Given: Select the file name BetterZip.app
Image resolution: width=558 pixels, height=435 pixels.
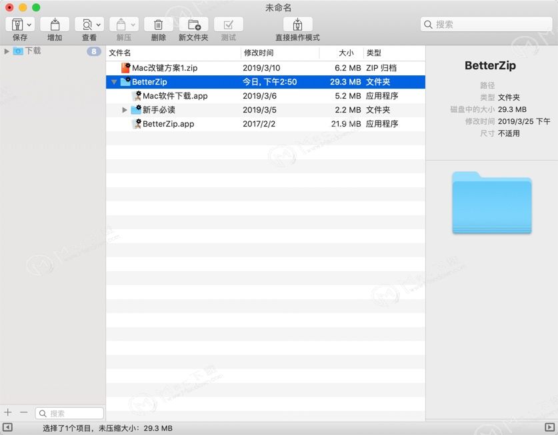Looking at the screenshot, I should click(168, 124).
